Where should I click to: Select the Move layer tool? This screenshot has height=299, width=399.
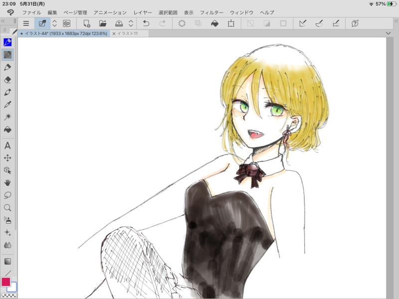tap(7, 158)
